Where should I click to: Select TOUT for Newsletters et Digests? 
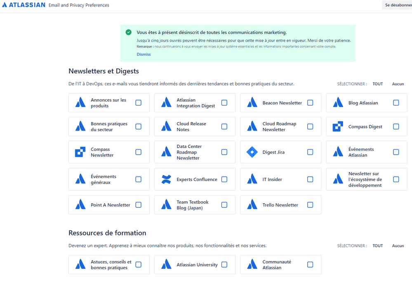click(377, 84)
